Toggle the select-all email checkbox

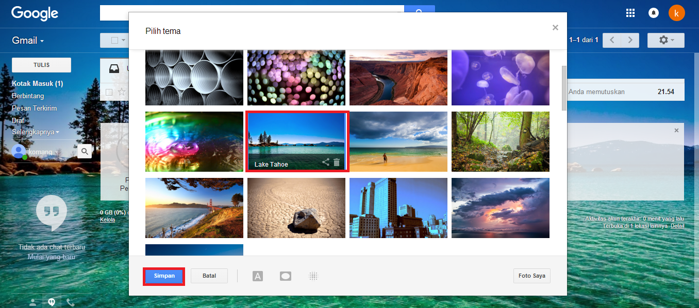point(114,40)
